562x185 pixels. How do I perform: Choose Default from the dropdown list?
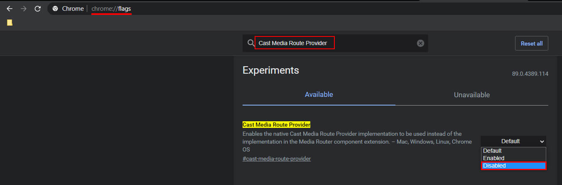[513, 151]
